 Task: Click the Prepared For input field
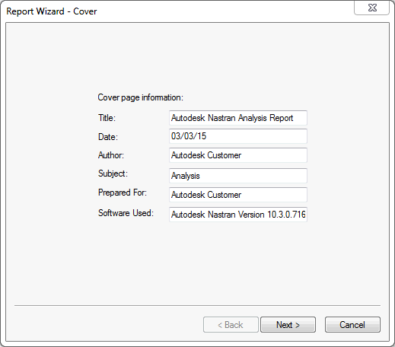(238, 195)
